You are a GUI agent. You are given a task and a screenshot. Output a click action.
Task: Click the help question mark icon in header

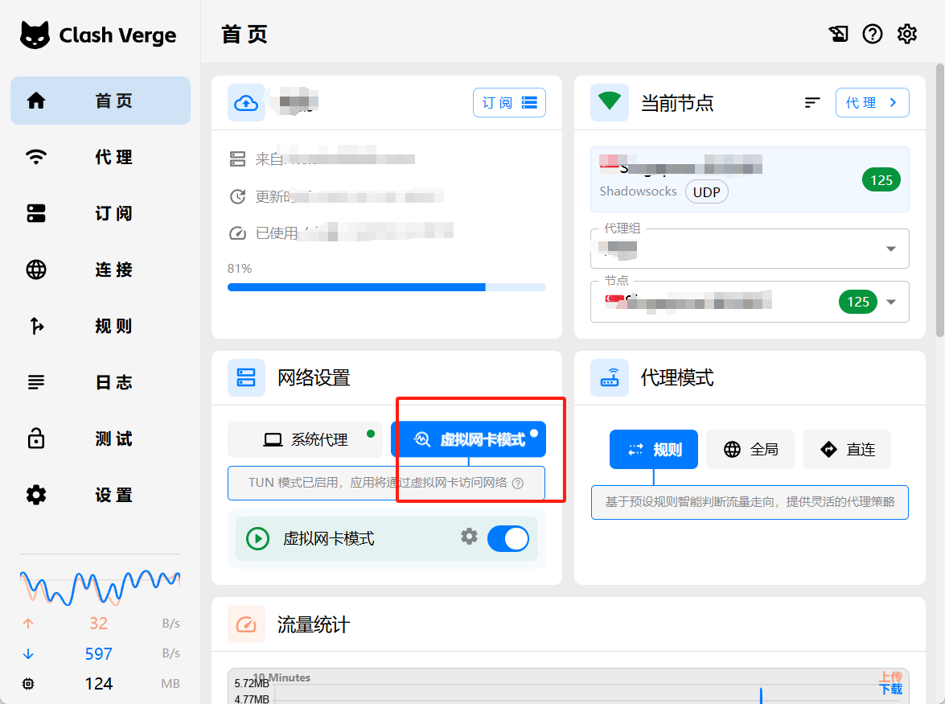873,34
